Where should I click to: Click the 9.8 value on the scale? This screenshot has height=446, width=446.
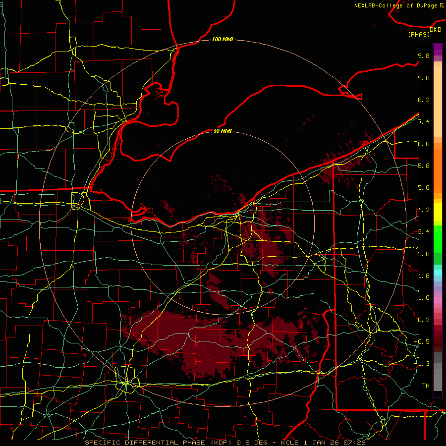[424, 56]
